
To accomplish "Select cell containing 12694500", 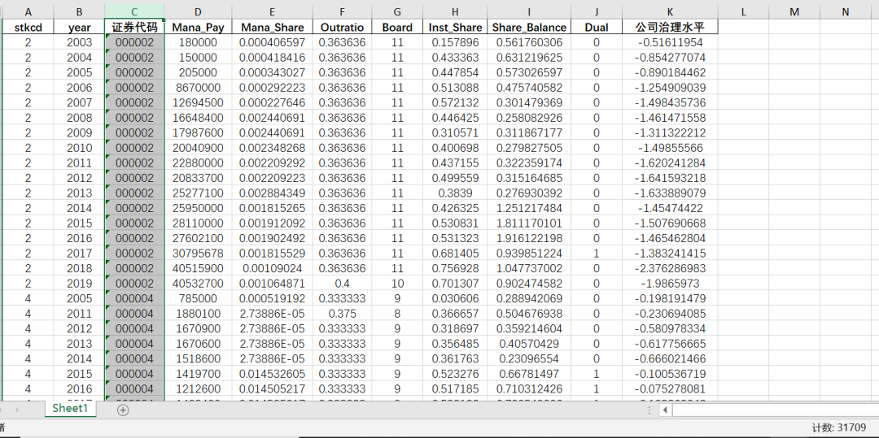I will 198,102.
